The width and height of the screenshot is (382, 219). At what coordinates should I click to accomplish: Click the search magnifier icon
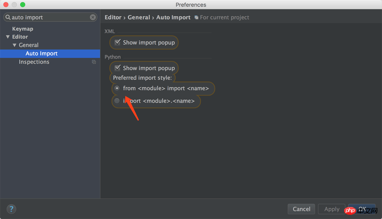[8, 17]
